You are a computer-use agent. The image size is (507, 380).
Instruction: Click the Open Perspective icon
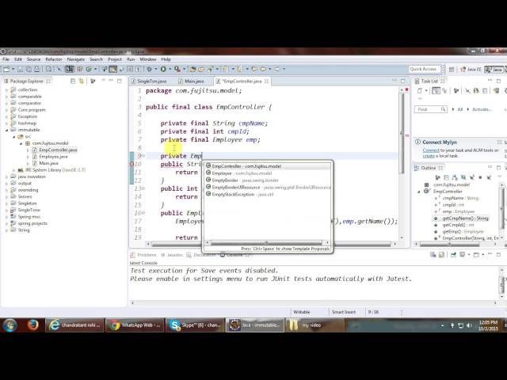click(x=452, y=69)
